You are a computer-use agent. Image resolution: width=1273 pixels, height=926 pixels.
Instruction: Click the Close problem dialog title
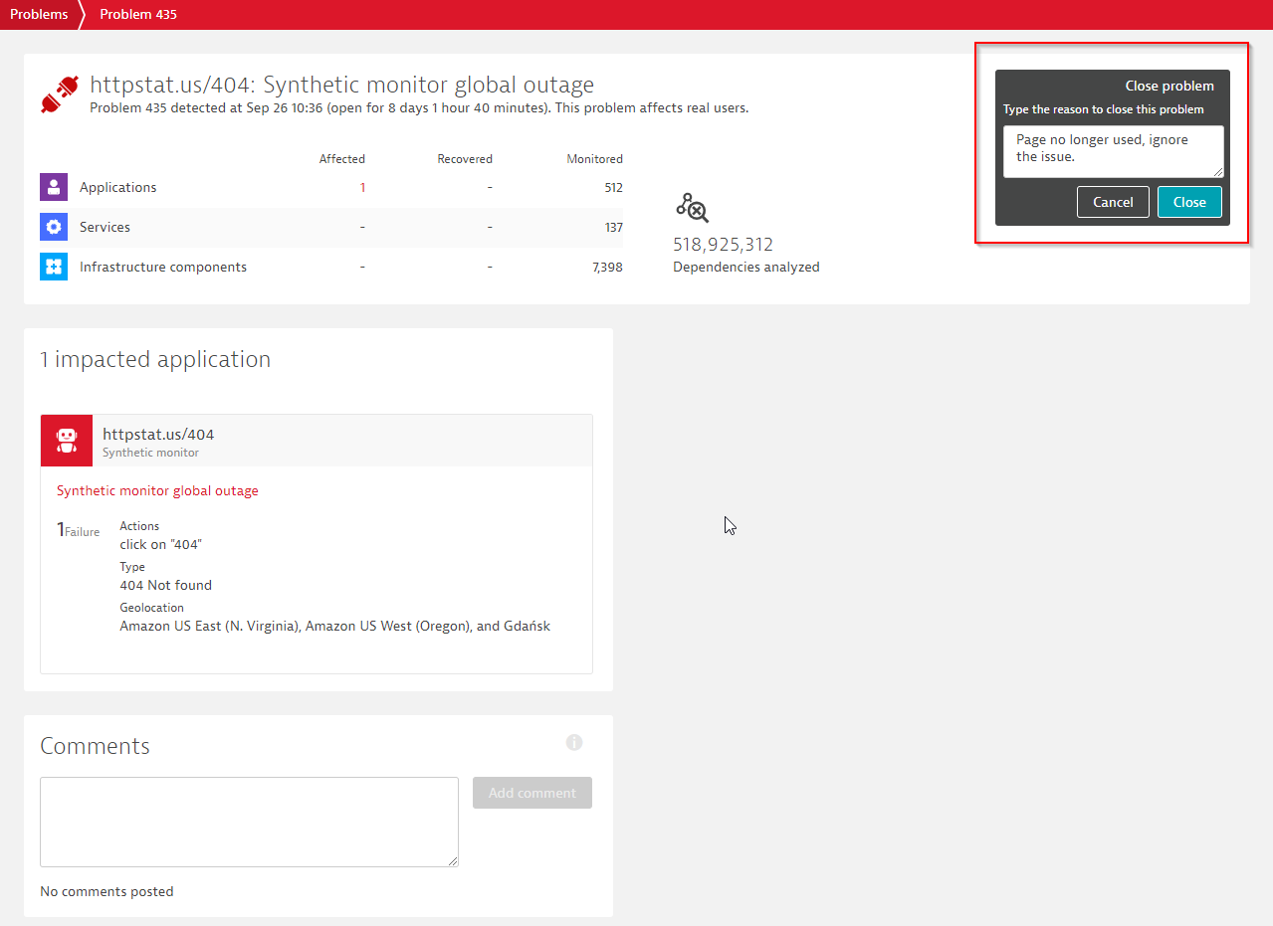[x=1169, y=86]
